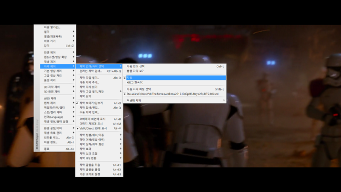Expand the 화면 제어 submenu
Screen dimensions: 341x192
(x=57, y=52)
